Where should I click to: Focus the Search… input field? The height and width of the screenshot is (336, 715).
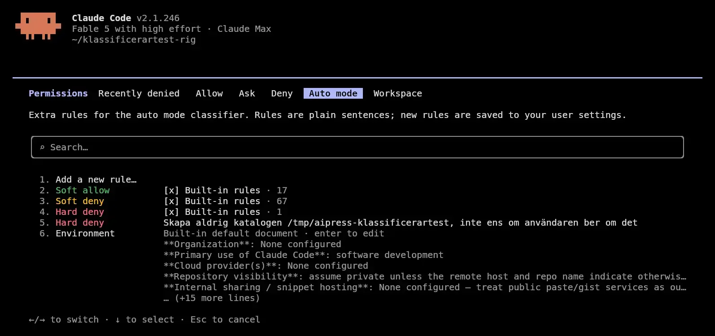tap(357, 147)
